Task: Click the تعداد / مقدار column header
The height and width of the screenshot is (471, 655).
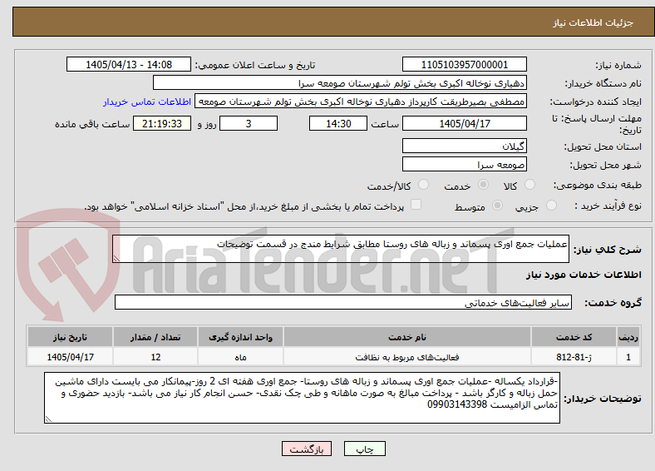Action: pyautogui.click(x=155, y=337)
